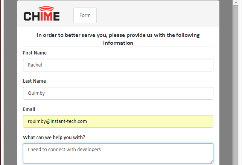Viewport: 242px width, 165px height.
Task: Click the scrollbar up arrow
Action: click(236, 3)
